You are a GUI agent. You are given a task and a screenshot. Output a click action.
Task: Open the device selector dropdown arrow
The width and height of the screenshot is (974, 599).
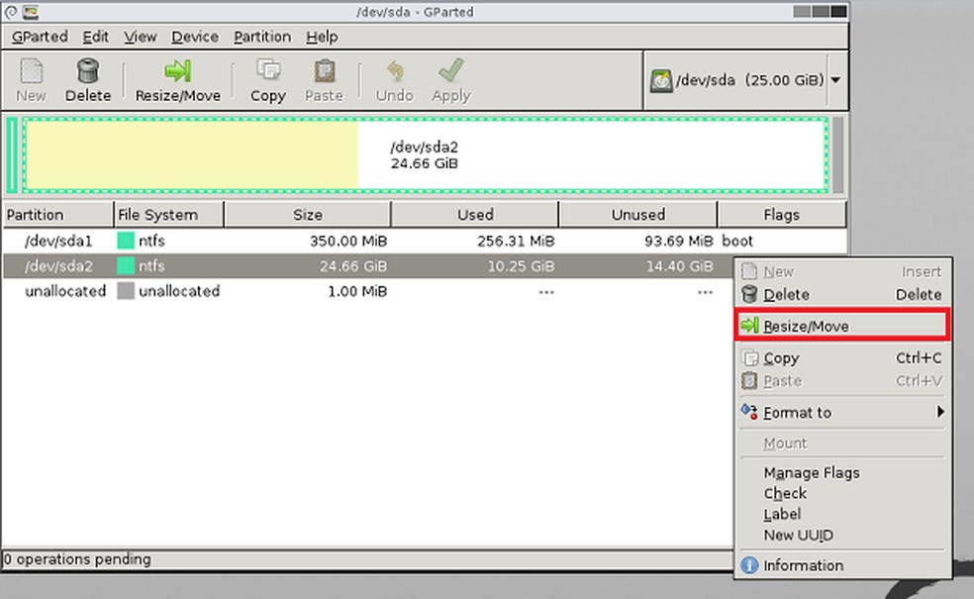coord(836,80)
